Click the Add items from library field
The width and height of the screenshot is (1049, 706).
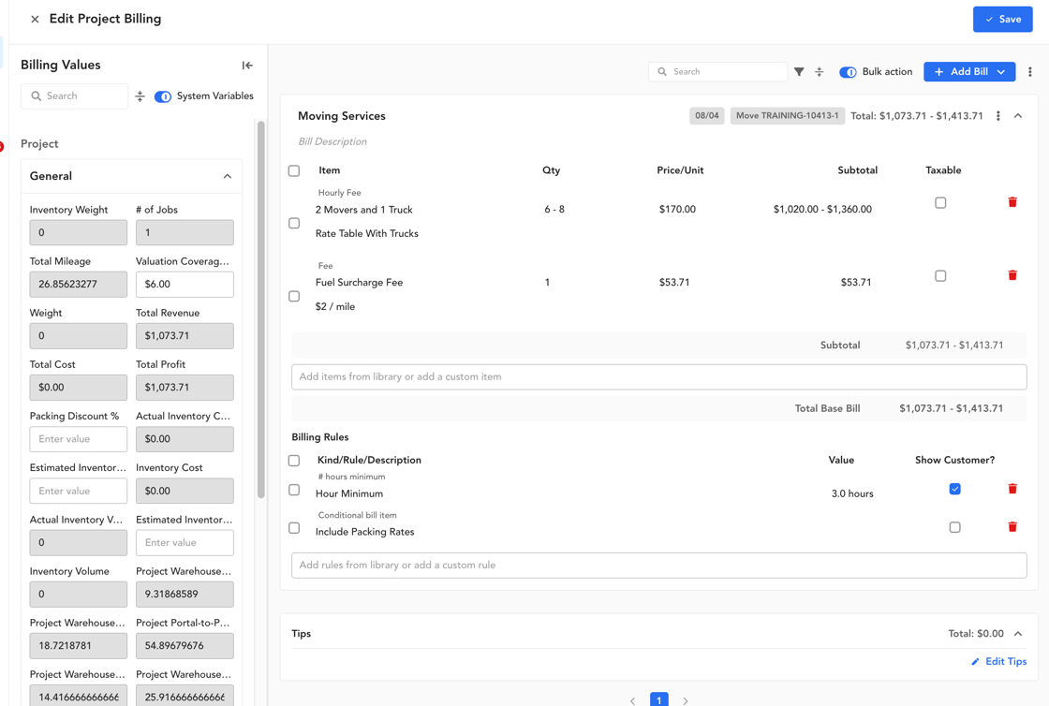tap(659, 377)
